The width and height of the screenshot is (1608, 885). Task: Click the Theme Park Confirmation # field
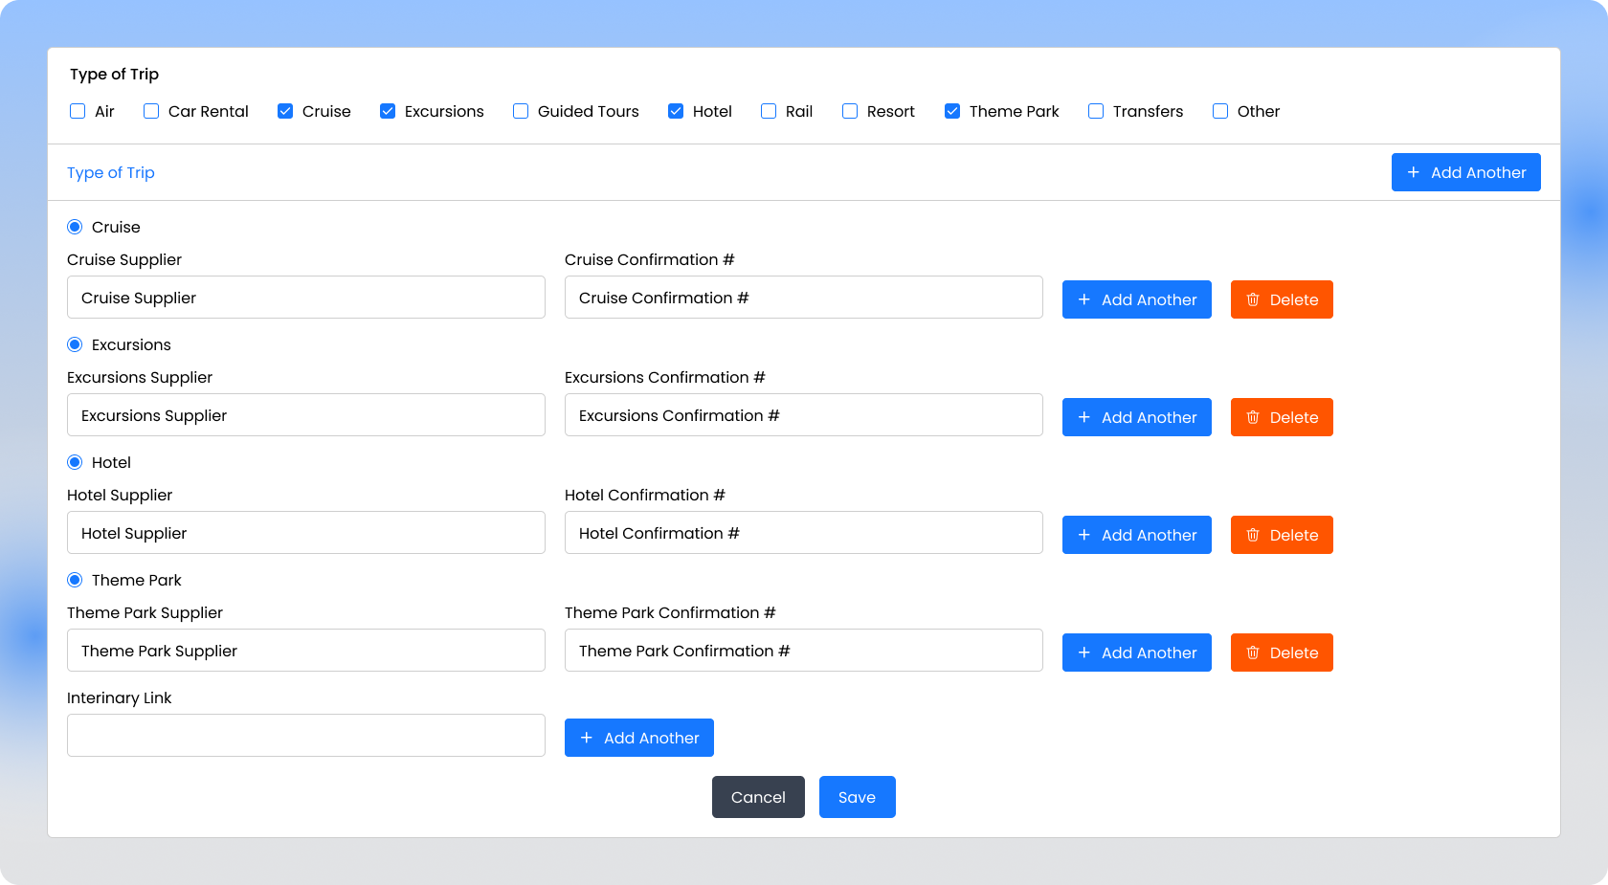(803, 651)
